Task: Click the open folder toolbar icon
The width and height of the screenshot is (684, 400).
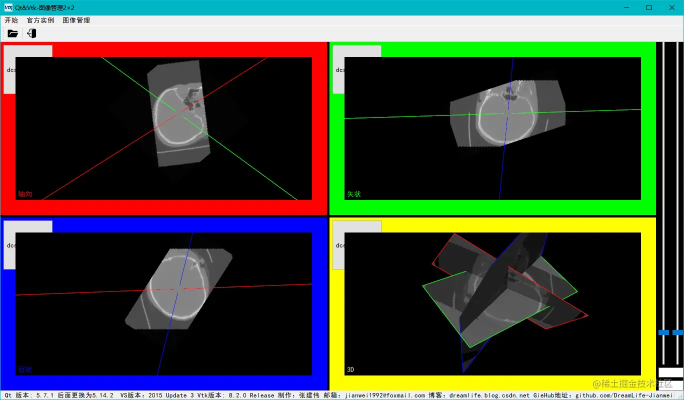Action: [12, 33]
